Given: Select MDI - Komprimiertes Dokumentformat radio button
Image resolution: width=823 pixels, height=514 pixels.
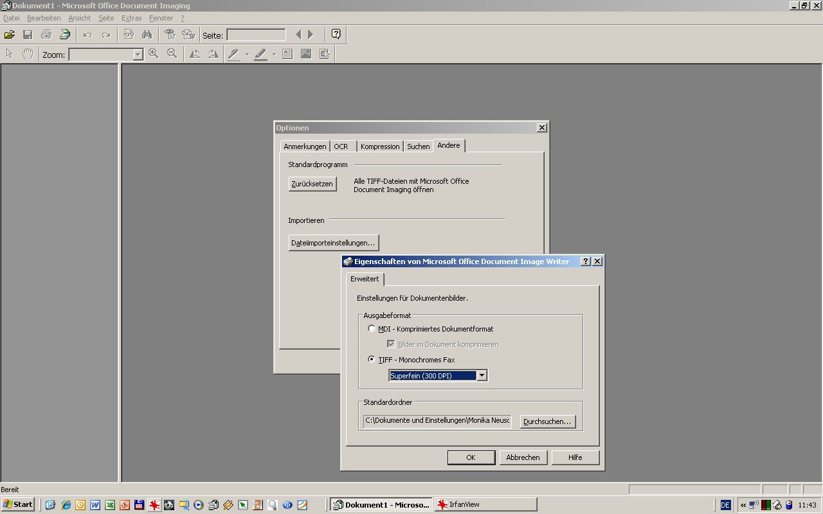Looking at the screenshot, I should pyautogui.click(x=372, y=328).
